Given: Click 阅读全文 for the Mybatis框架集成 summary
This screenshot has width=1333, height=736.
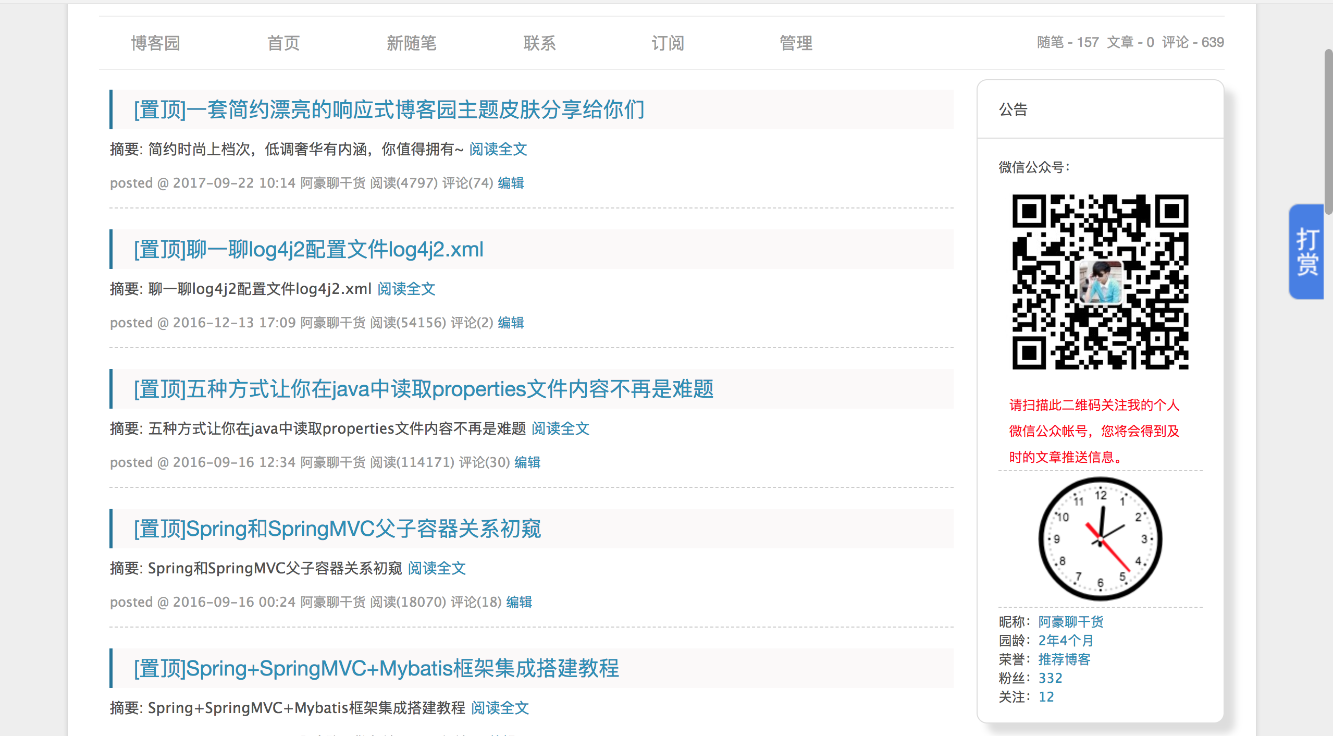Looking at the screenshot, I should (x=500, y=708).
